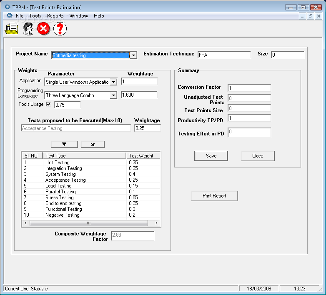Screen dimensions: 326x295
Task: Click the 0.05 weight of Stress Testing
Action: coord(133,197)
